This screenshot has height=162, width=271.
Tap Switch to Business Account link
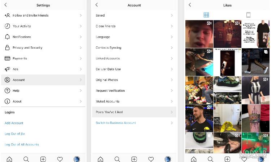[x=116, y=123]
